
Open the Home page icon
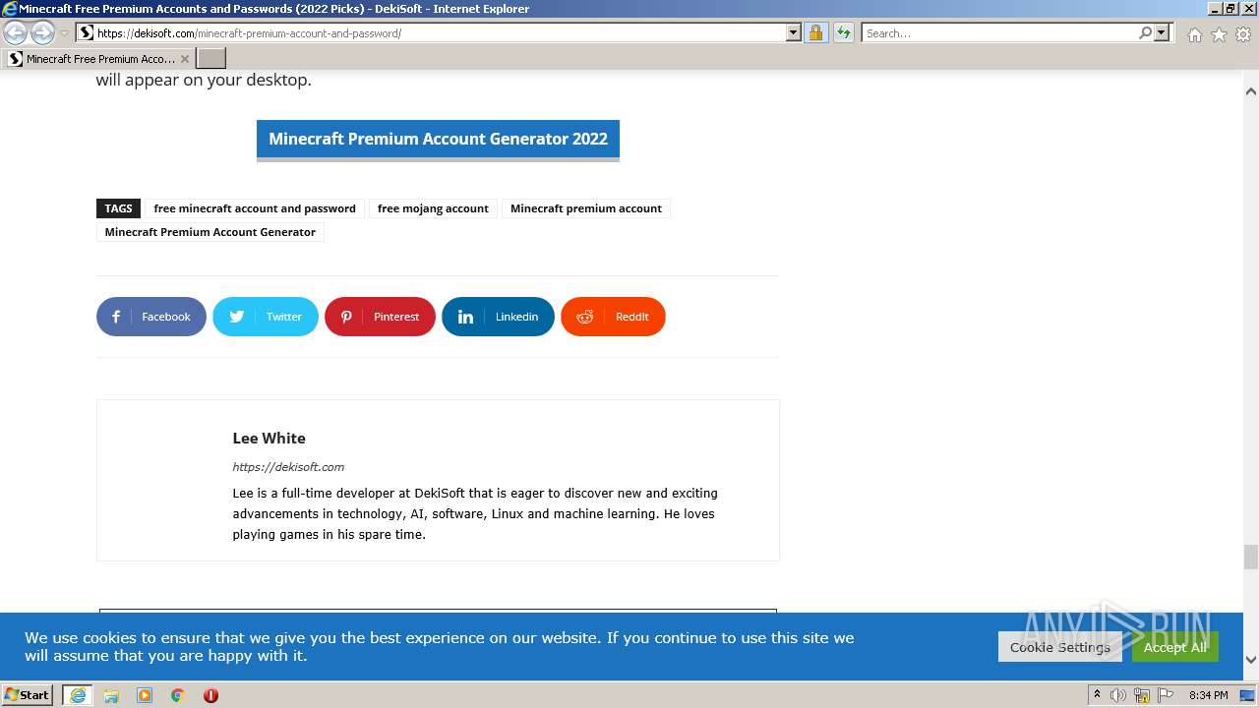point(1194,34)
